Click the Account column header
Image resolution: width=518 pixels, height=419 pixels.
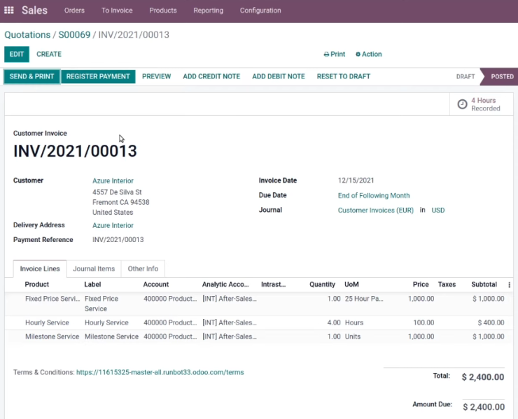pyautogui.click(x=156, y=285)
